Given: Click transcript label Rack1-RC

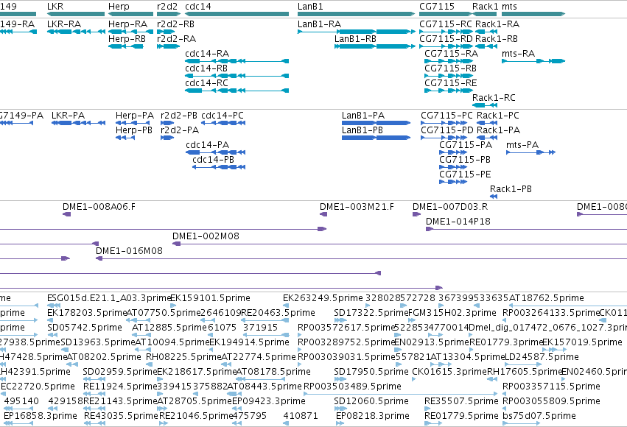Looking at the screenshot, I should pos(494,98).
